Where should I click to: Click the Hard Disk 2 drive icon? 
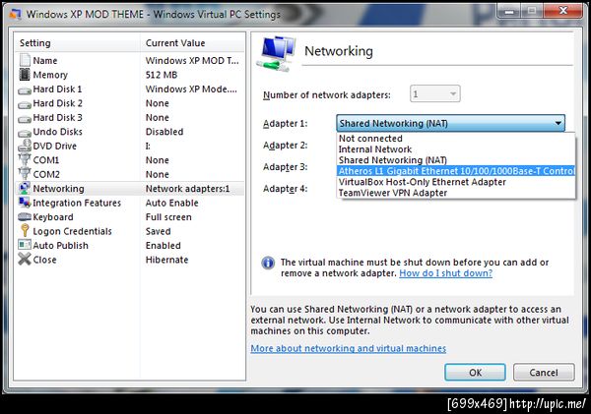click(x=25, y=104)
